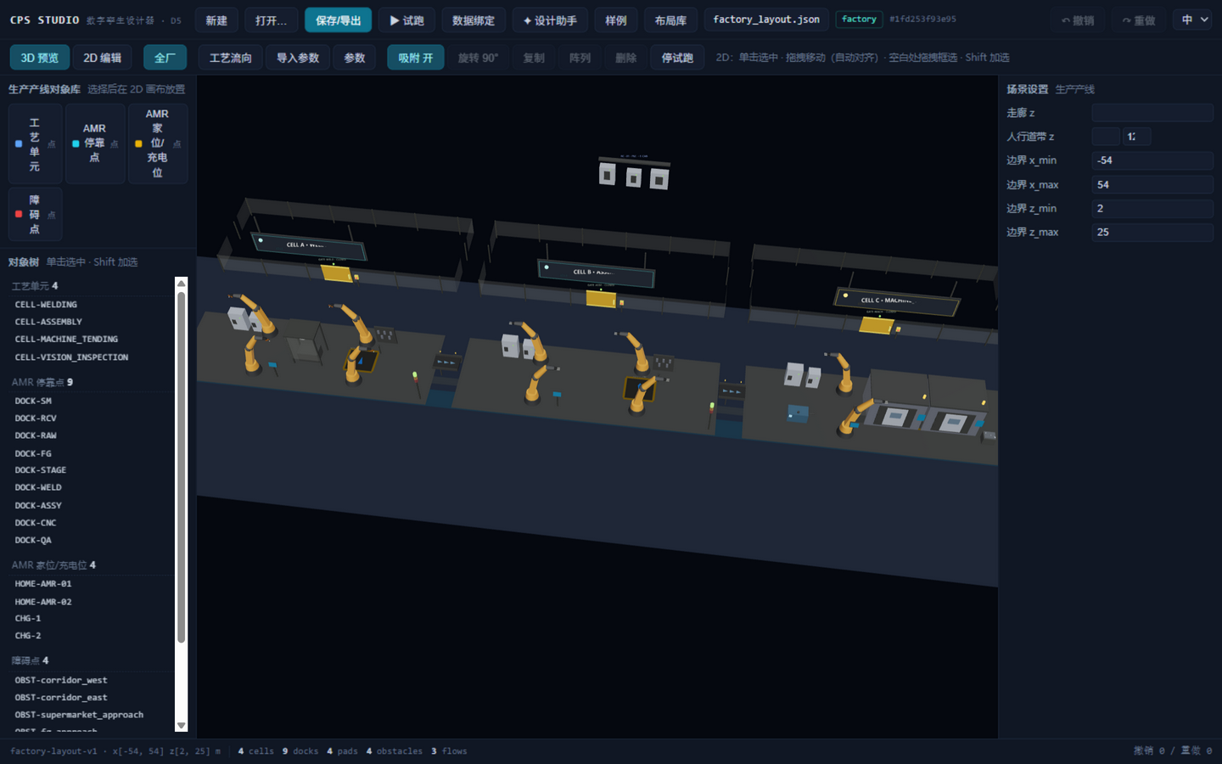Select CELL-WELDING in object tree
The width and height of the screenshot is (1222, 764).
tap(92, 305)
